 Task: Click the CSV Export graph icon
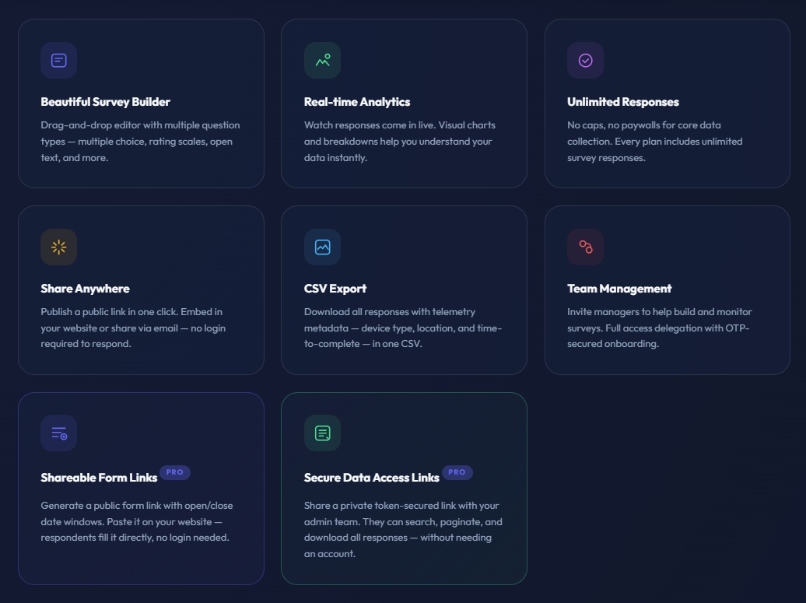coord(322,247)
